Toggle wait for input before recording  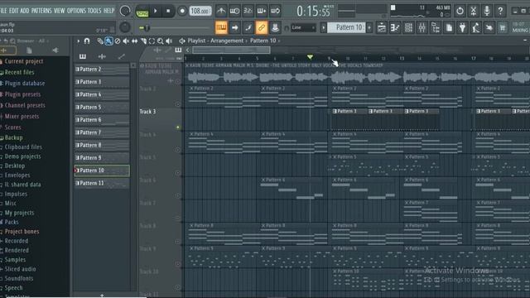[234, 11]
